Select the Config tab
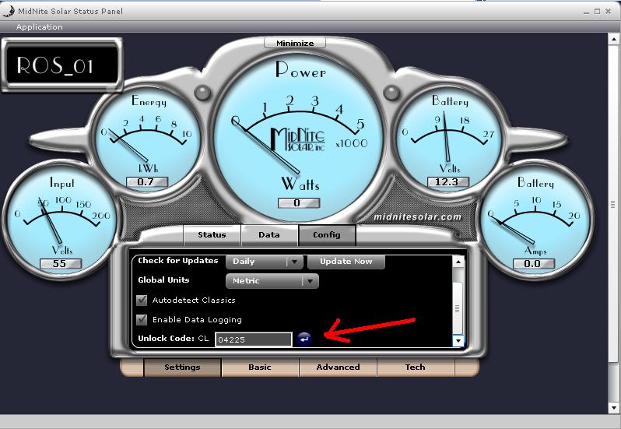The height and width of the screenshot is (429, 621). point(327,235)
